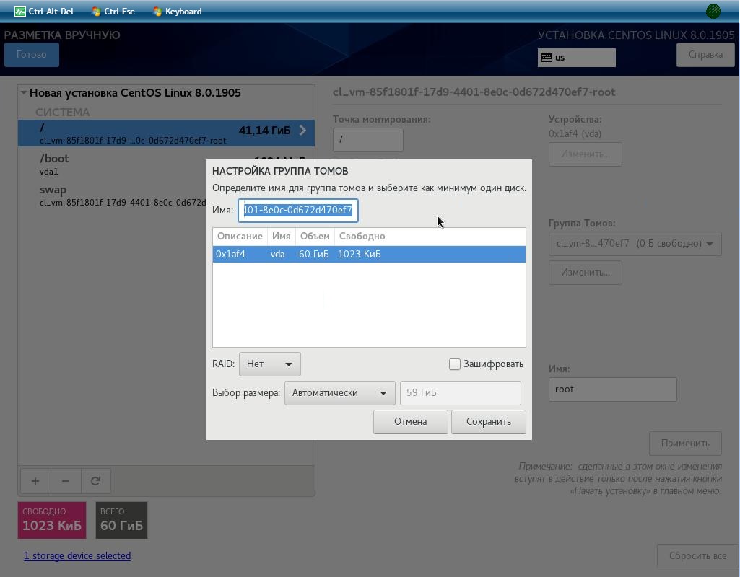Viewport: 740px width, 577px height.
Task: Add a new mount point with plus
Action: click(35, 481)
